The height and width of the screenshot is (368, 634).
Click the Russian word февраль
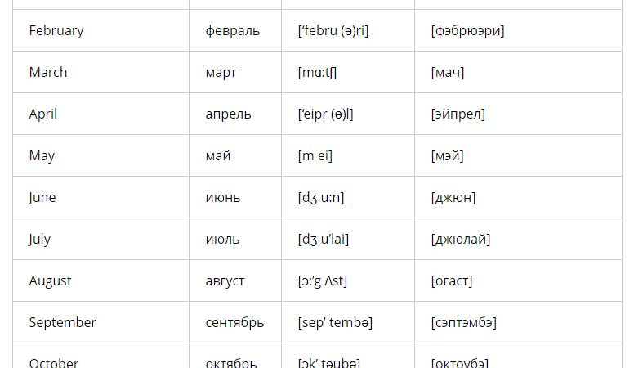point(233,31)
